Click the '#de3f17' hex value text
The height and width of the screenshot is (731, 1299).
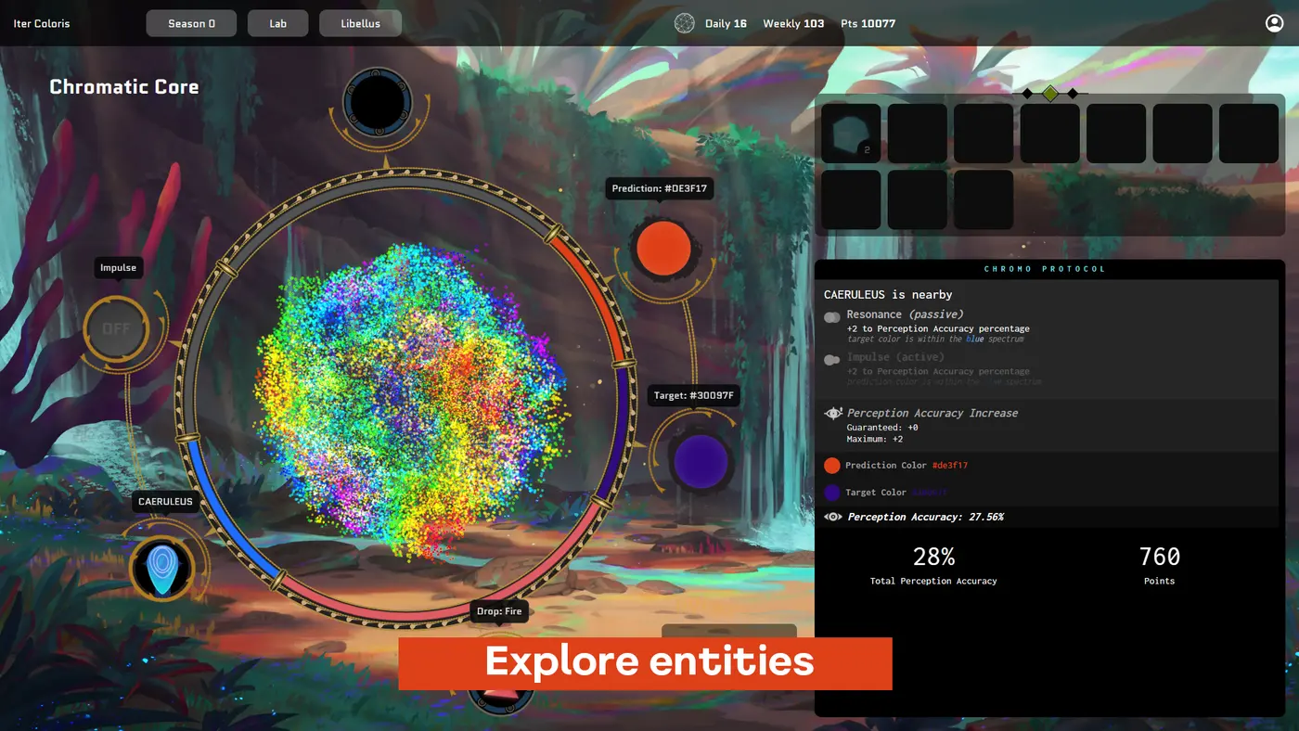[950, 466]
